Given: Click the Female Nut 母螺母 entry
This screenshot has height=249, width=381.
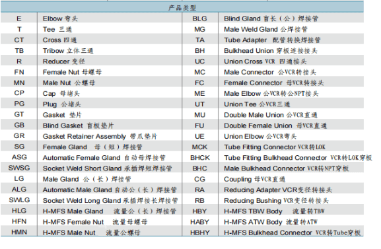Looking at the screenshot, I should [72, 72].
